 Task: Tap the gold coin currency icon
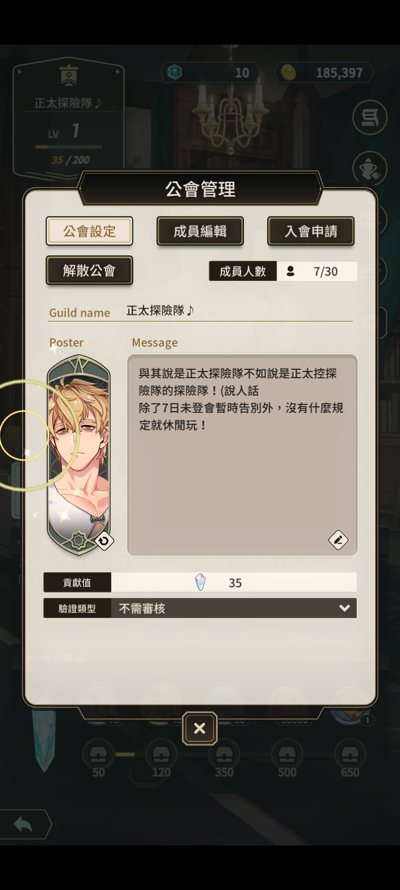288,72
